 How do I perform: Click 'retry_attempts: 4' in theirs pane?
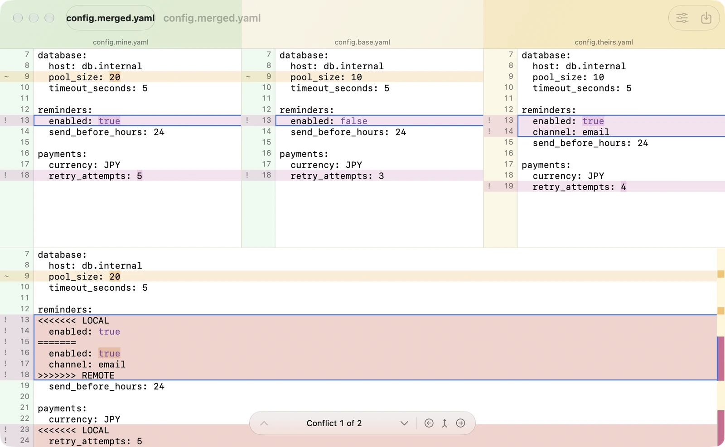[x=580, y=187]
